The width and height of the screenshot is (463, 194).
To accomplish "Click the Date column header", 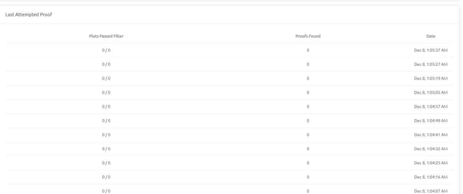I will (431, 36).
